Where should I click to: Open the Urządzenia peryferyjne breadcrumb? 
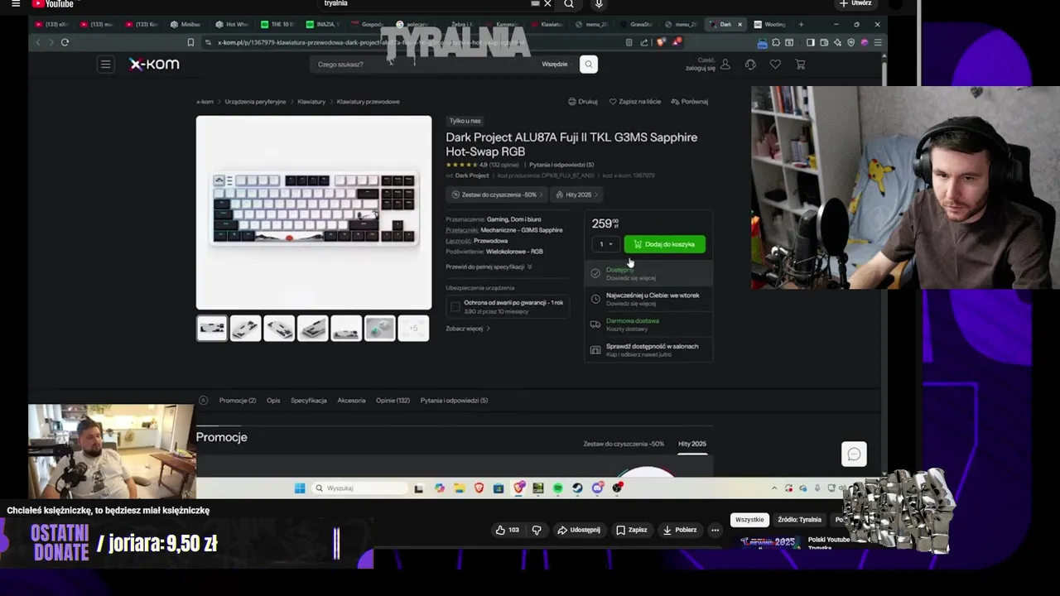(x=255, y=102)
